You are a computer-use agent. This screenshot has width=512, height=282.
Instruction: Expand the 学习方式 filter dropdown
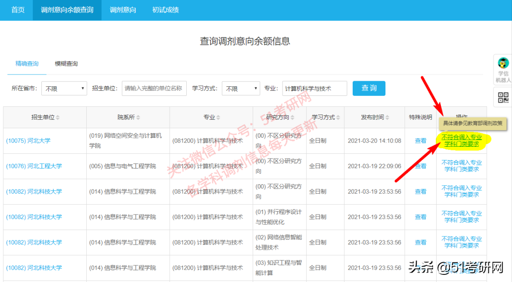tap(241, 88)
